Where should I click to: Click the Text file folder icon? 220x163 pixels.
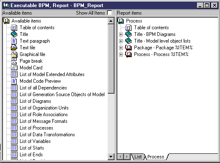pyautogui.click(x=14, y=48)
